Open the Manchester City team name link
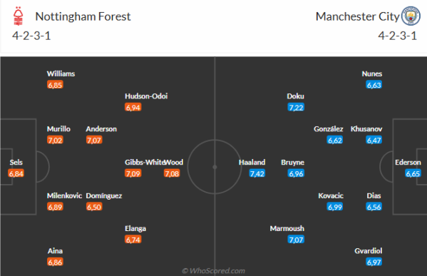 click(357, 16)
